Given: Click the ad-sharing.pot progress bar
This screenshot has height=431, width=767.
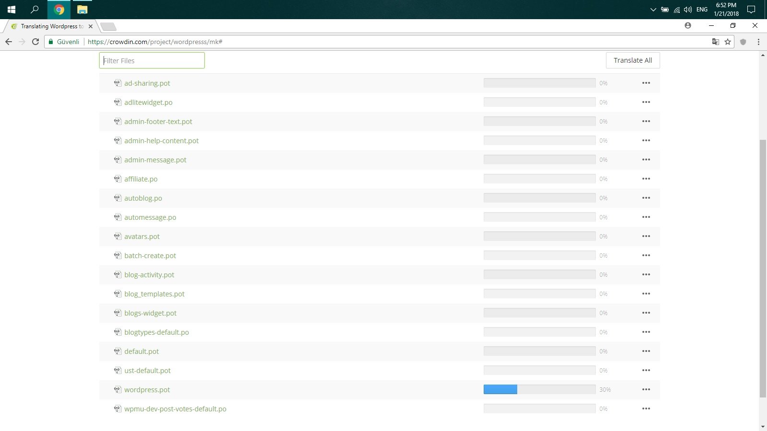Looking at the screenshot, I should (x=539, y=83).
